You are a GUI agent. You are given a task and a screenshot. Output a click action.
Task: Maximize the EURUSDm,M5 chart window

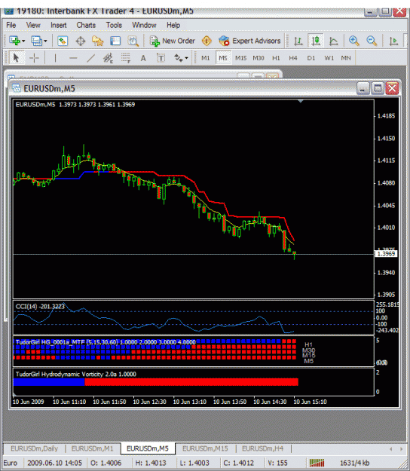tap(378, 88)
